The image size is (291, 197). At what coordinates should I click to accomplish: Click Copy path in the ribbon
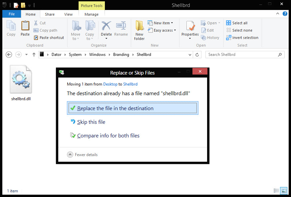click(46, 30)
